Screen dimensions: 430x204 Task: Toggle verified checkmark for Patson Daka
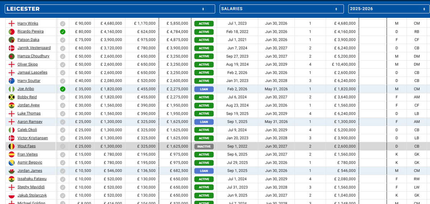tap(63, 40)
